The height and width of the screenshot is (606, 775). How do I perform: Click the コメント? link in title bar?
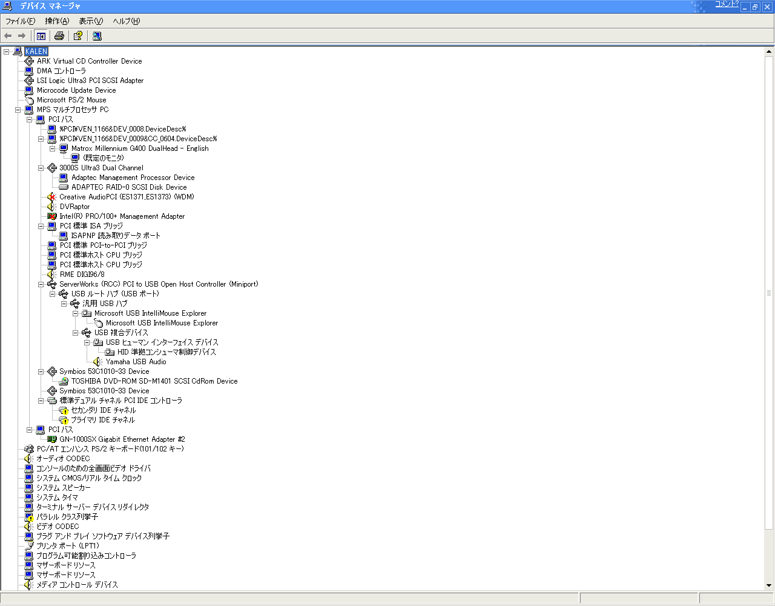[727, 4]
